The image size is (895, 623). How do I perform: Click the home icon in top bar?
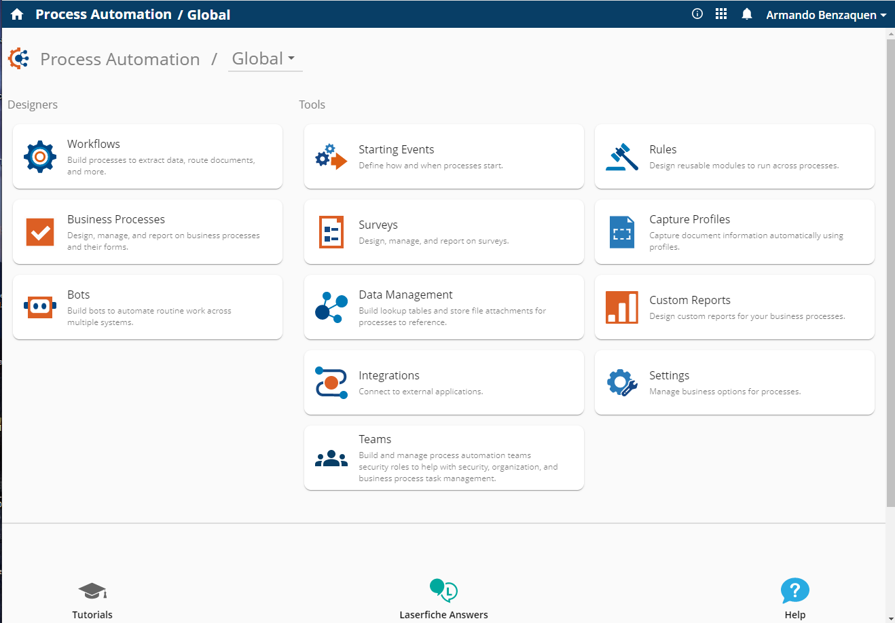coord(17,14)
